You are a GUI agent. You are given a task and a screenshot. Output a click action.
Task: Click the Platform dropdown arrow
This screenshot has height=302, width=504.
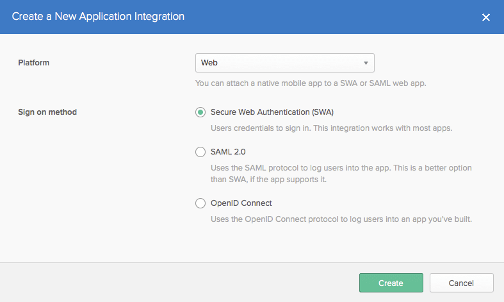point(365,63)
